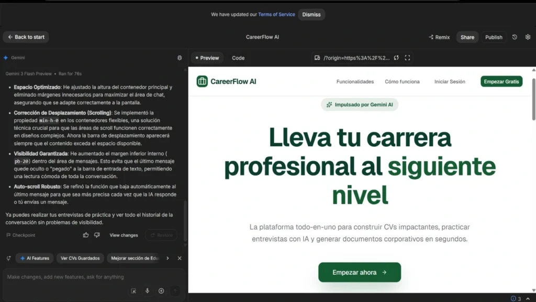Screen dimensions: 536x302
Task: Click the Remix button
Action: point(439,37)
